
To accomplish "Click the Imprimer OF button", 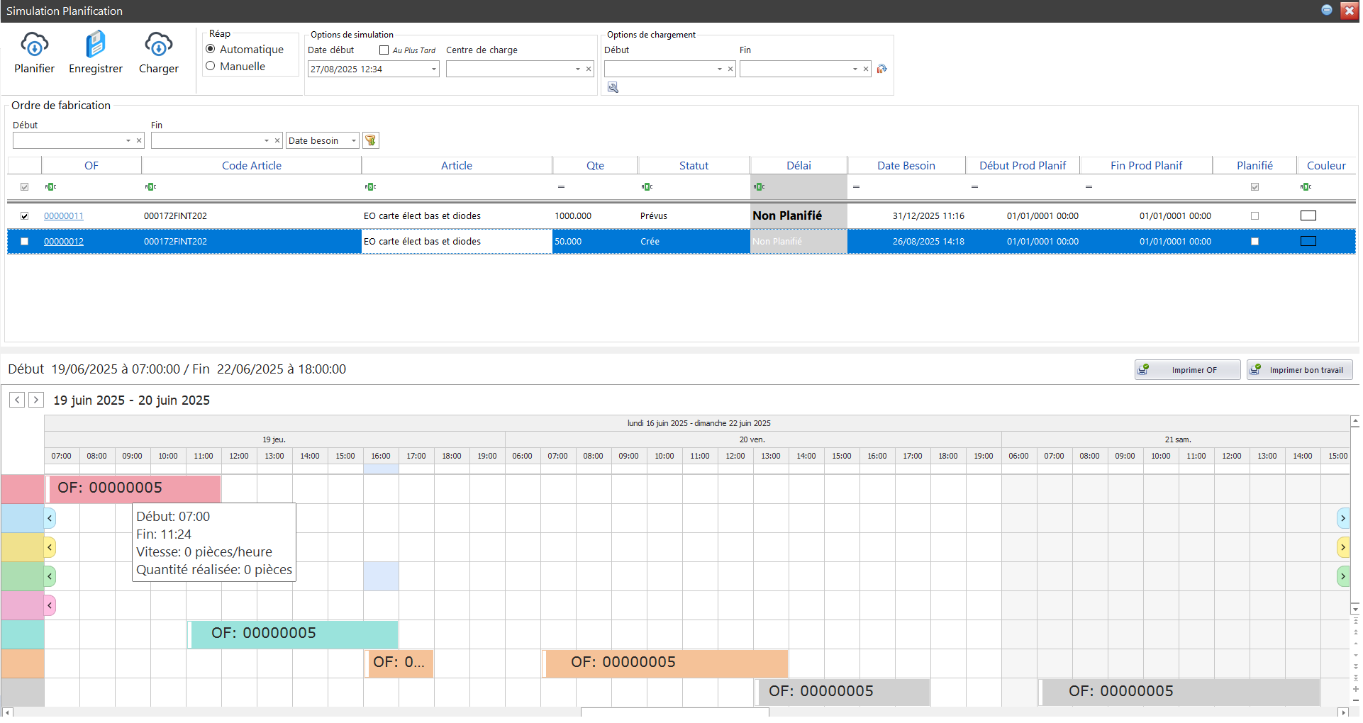I will click(x=1187, y=370).
